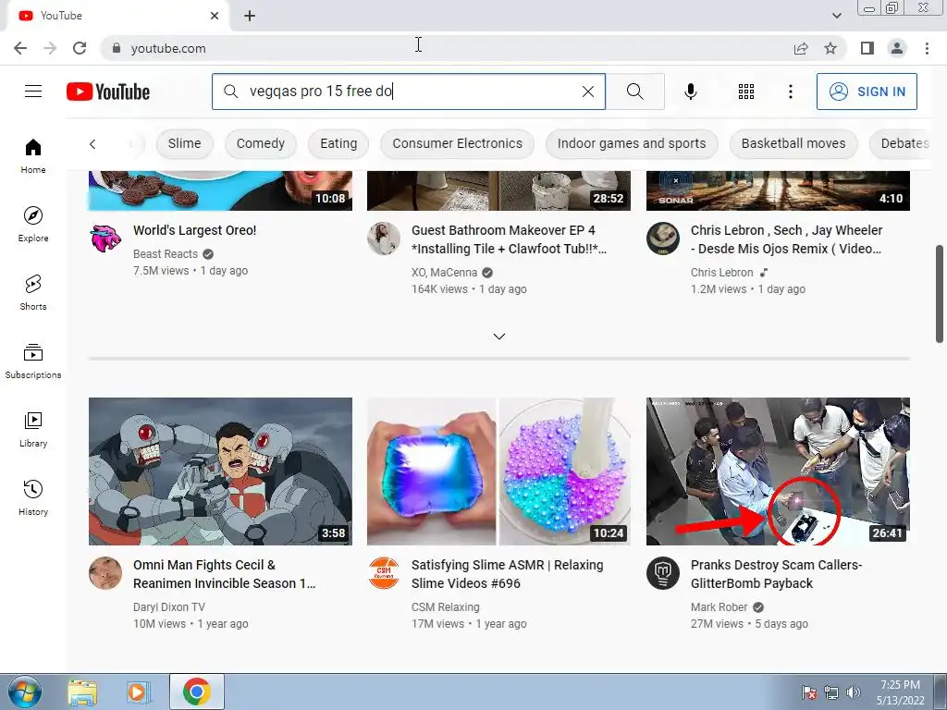This screenshot has height=710, width=947.
Task: Click the SIGN IN button
Action: 867,92
